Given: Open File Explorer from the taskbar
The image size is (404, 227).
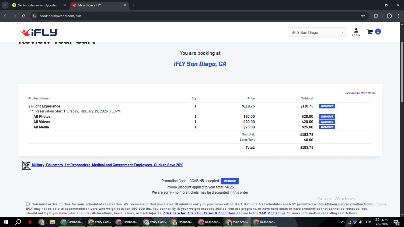Looking at the screenshot, I should pyautogui.click(x=52, y=222).
